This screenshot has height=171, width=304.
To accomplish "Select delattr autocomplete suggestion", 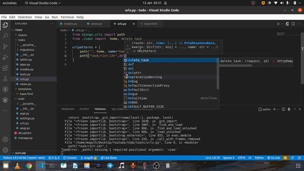I will (170, 73).
